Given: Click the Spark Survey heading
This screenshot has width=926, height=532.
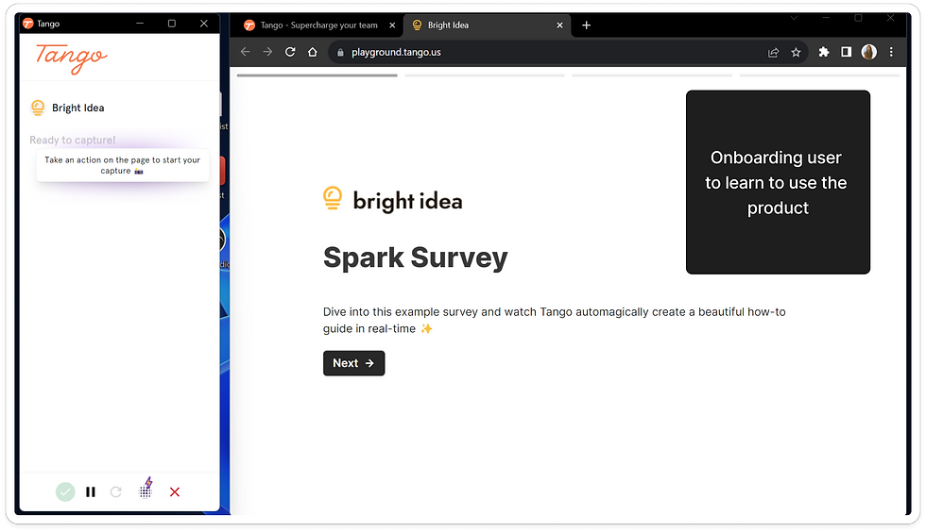Looking at the screenshot, I should [415, 258].
